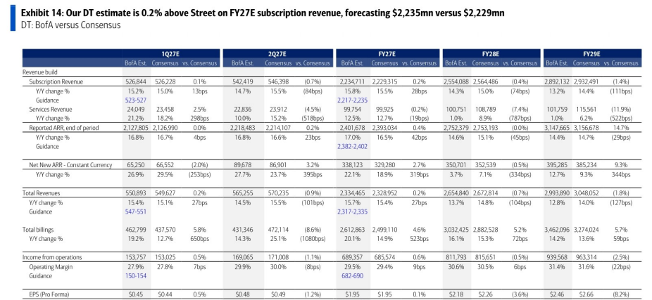Select the FY27E BofA estimate 2,234,711
This screenshot has height=300, width=652.
coord(353,81)
